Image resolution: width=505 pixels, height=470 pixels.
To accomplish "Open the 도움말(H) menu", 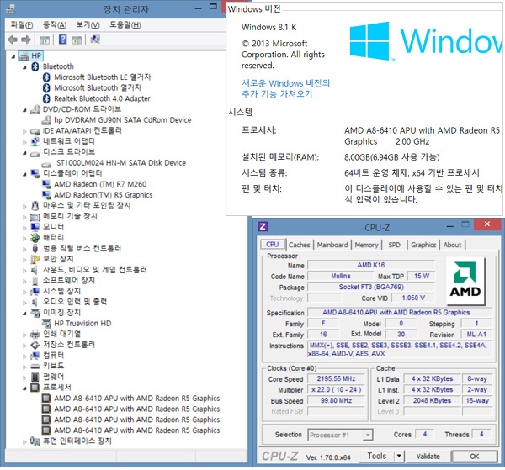I will pos(125,24).
